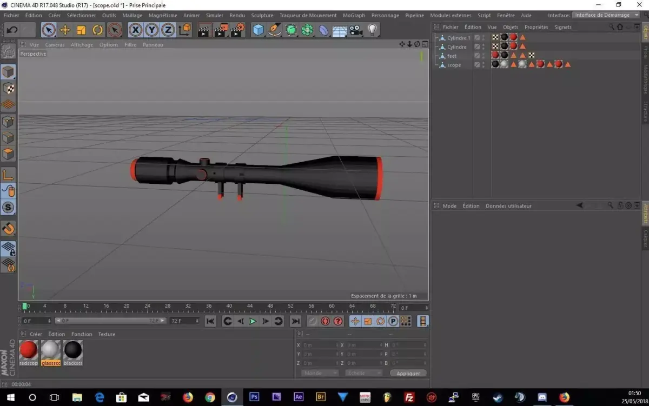Click frame 36 on the timeline ruler
The width and height of the screenshot is (649, 406).
(x=209, y=307)
